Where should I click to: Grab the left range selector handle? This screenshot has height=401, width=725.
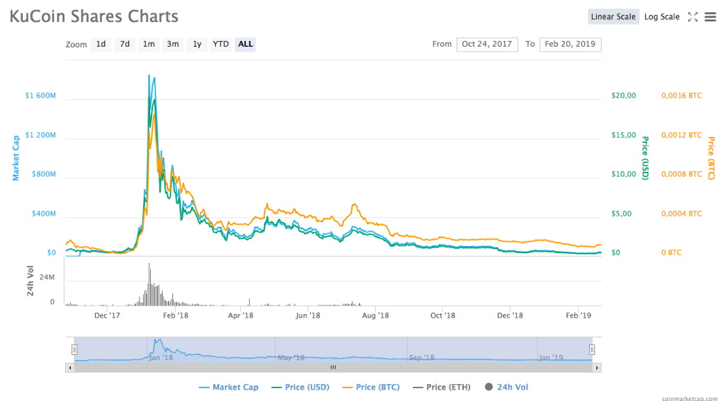tap(74, 349)
